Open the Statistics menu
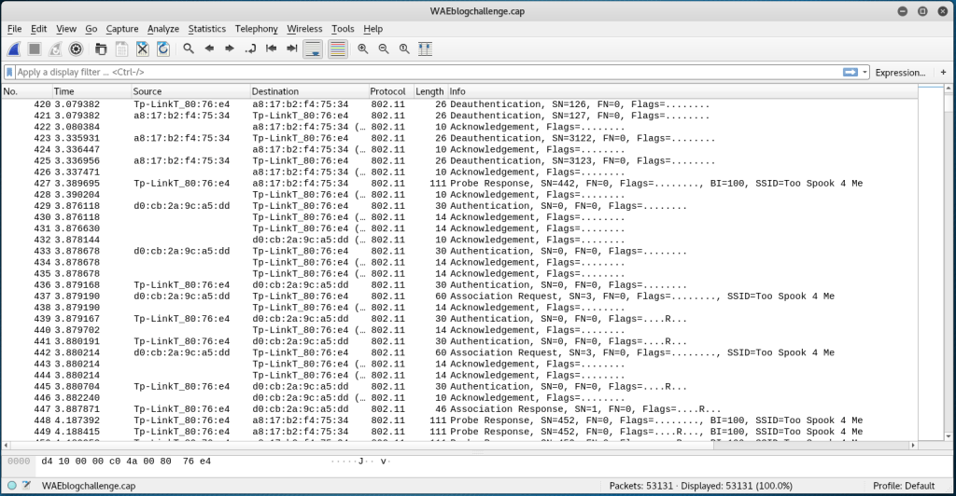 coord(206,29)
